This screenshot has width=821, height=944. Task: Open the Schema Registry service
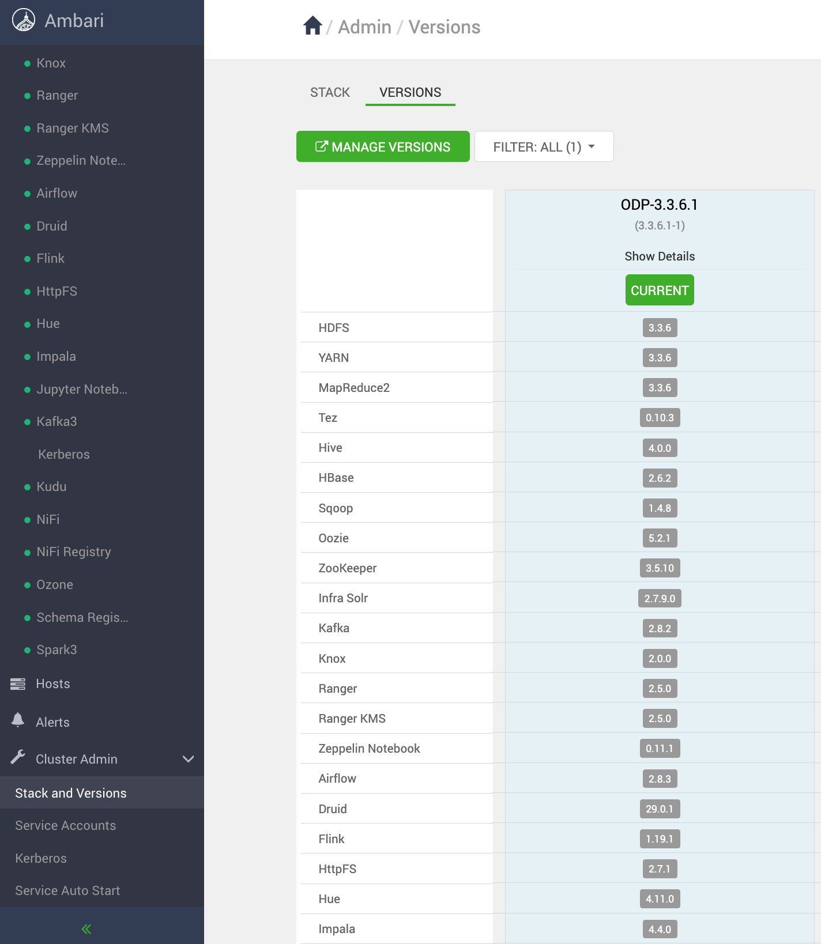click(82, 617)
